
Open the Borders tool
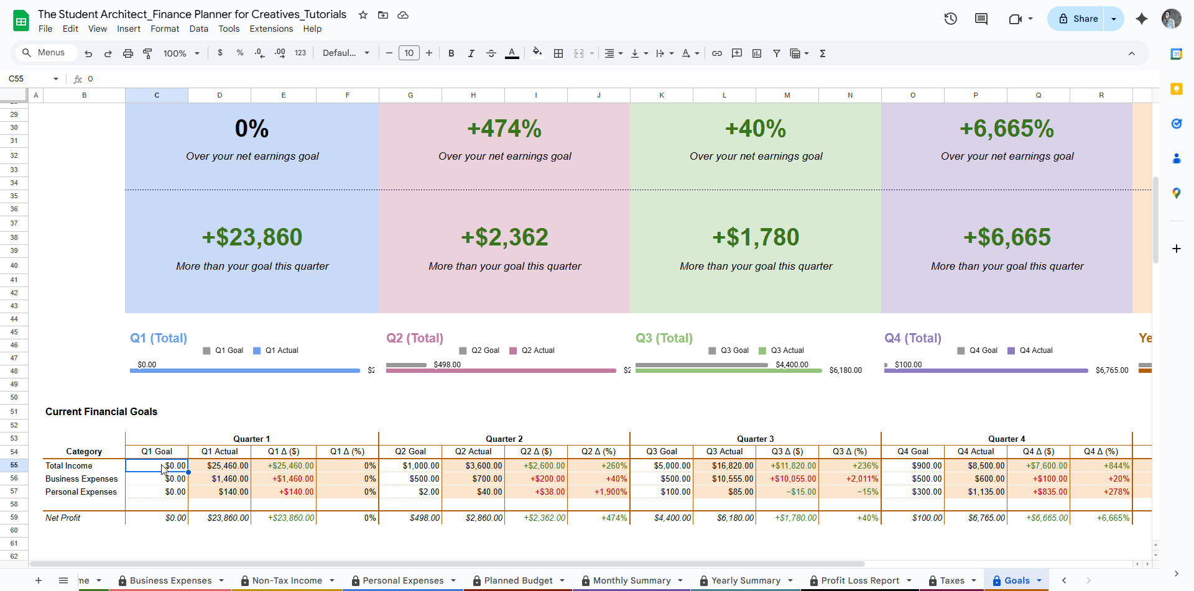click(x=558, y=53)
